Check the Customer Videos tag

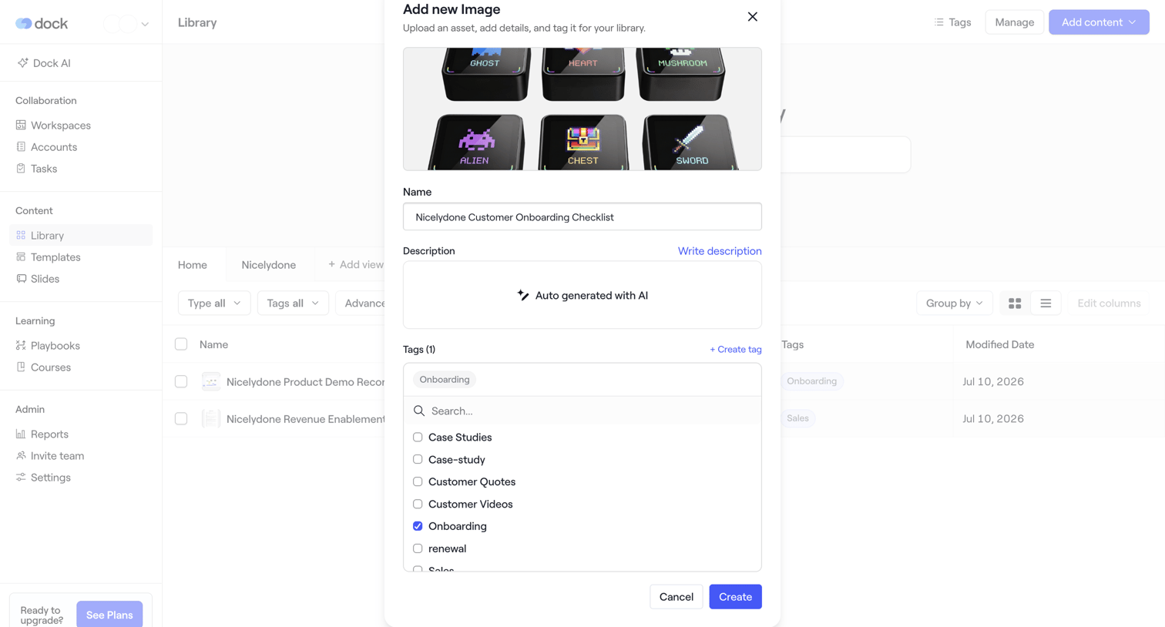pyautogui.click(x=418, y=504)
